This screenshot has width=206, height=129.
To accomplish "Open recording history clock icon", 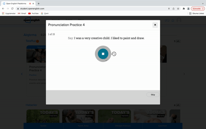I will [114, 54].
